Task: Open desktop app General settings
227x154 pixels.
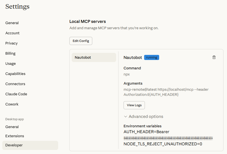Action: pos(12,127)
